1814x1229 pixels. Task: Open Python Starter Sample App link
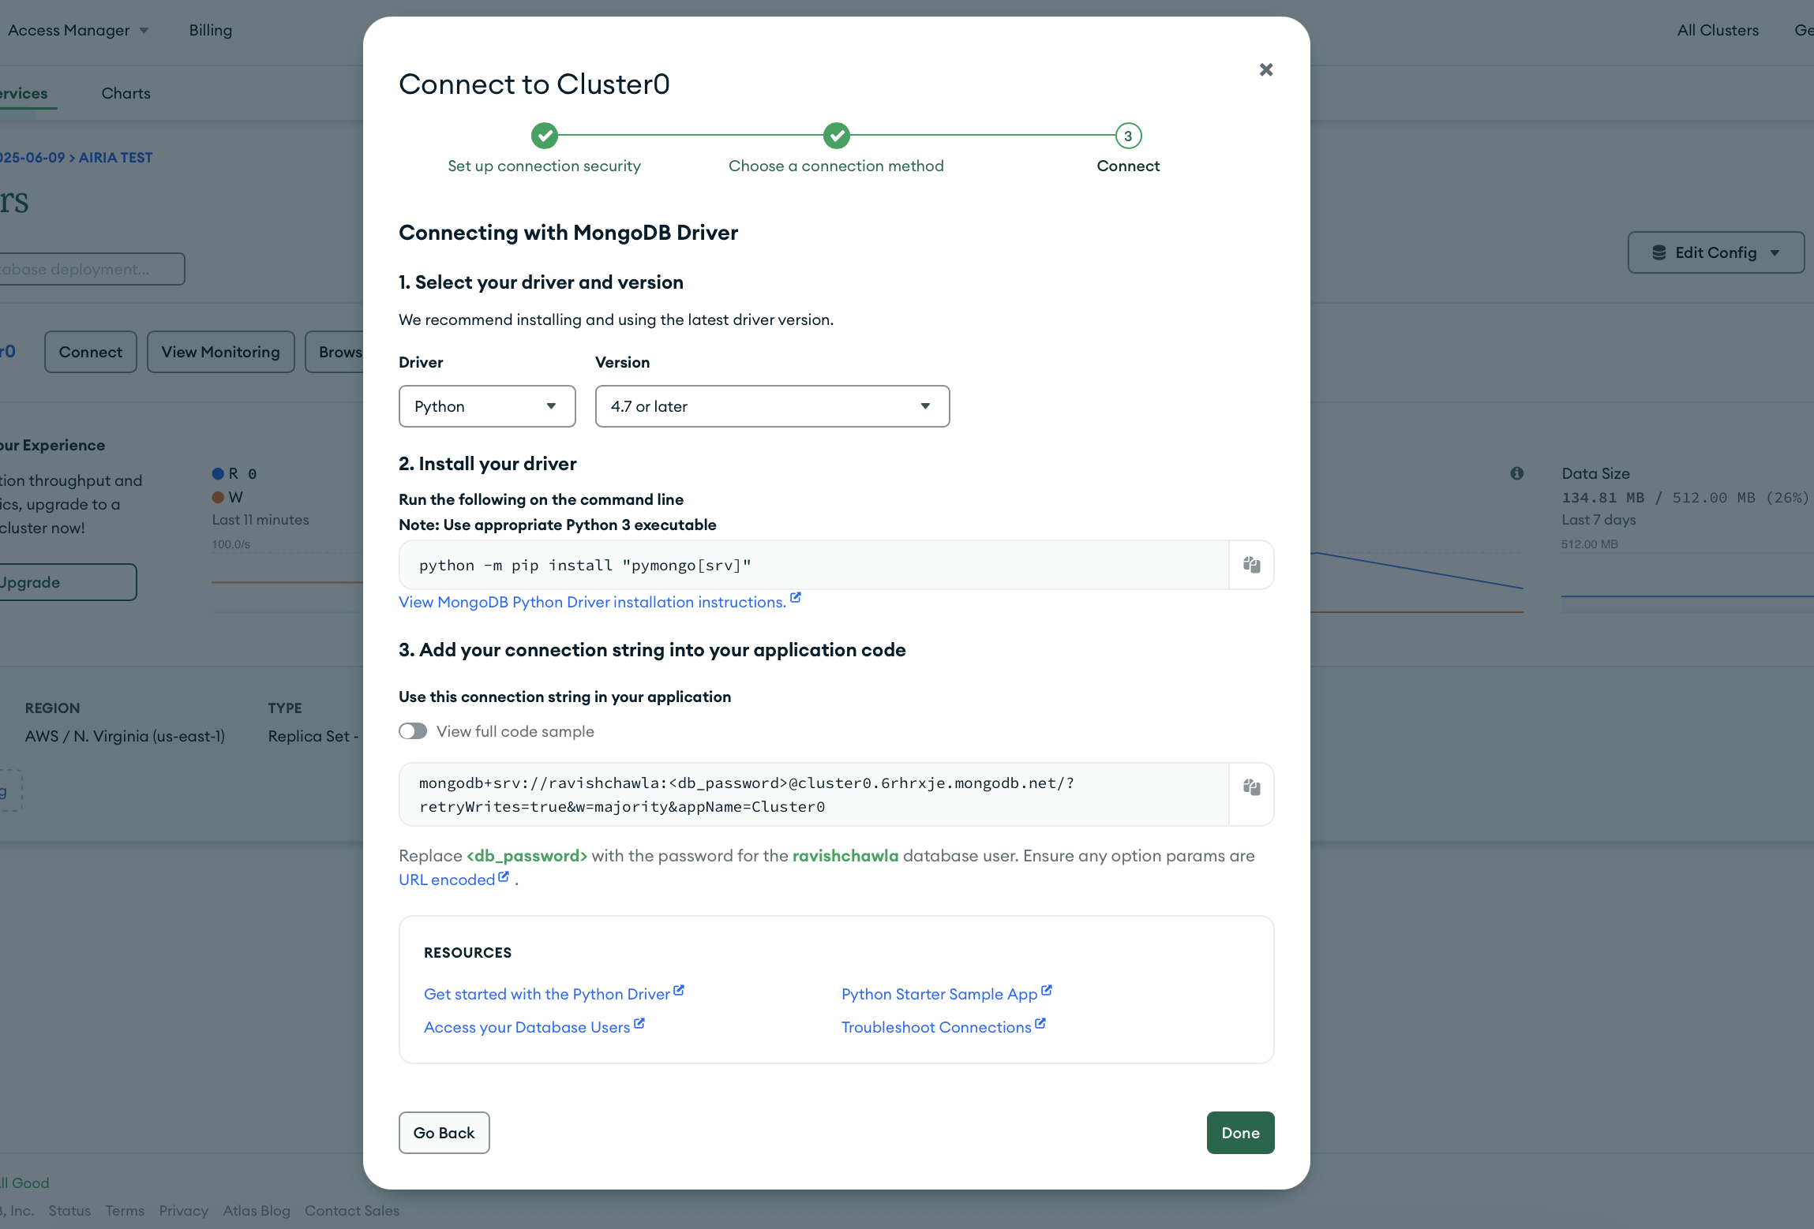click(939, 994)
